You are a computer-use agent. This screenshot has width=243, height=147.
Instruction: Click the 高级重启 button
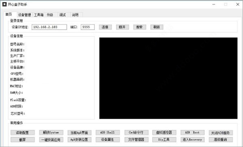coord(221,140)
